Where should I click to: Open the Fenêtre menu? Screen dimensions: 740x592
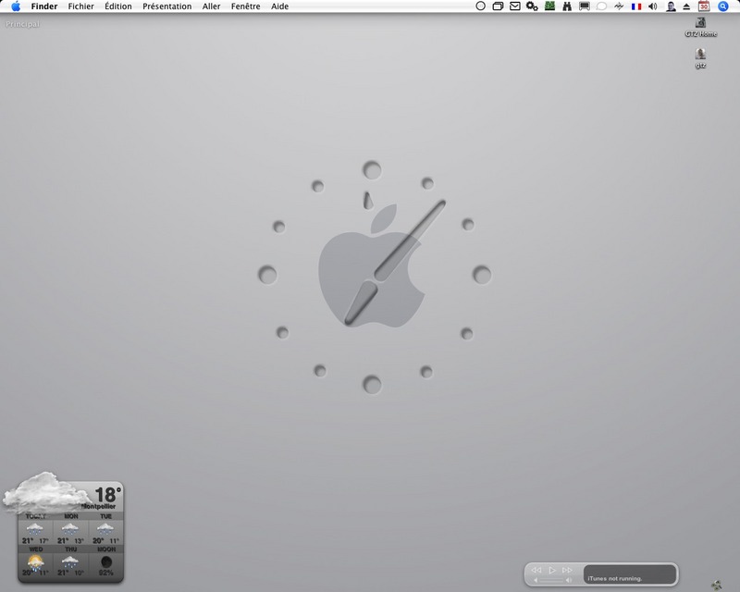tap(245, 6)
